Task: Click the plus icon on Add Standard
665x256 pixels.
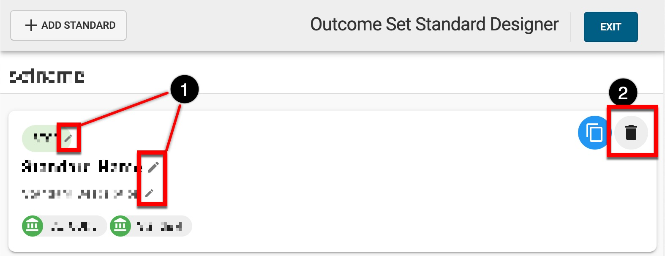Action: (x=31, y=25)
